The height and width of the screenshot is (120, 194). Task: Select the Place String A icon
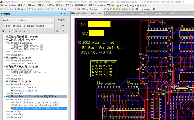130,9
